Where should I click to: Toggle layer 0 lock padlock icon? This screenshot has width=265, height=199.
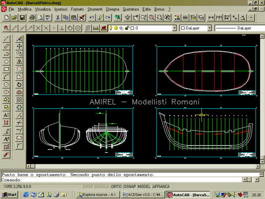[x=127, y=28]
